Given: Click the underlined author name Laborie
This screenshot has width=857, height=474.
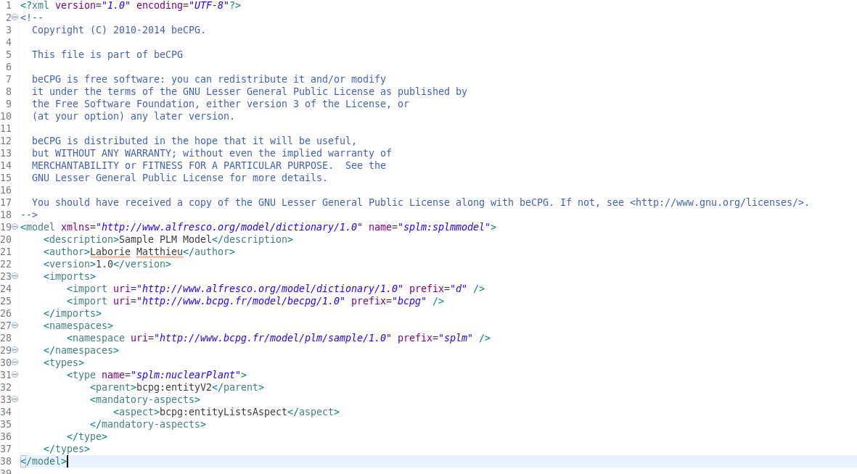Looking at the screenshot, I should [x=110, y=251].
